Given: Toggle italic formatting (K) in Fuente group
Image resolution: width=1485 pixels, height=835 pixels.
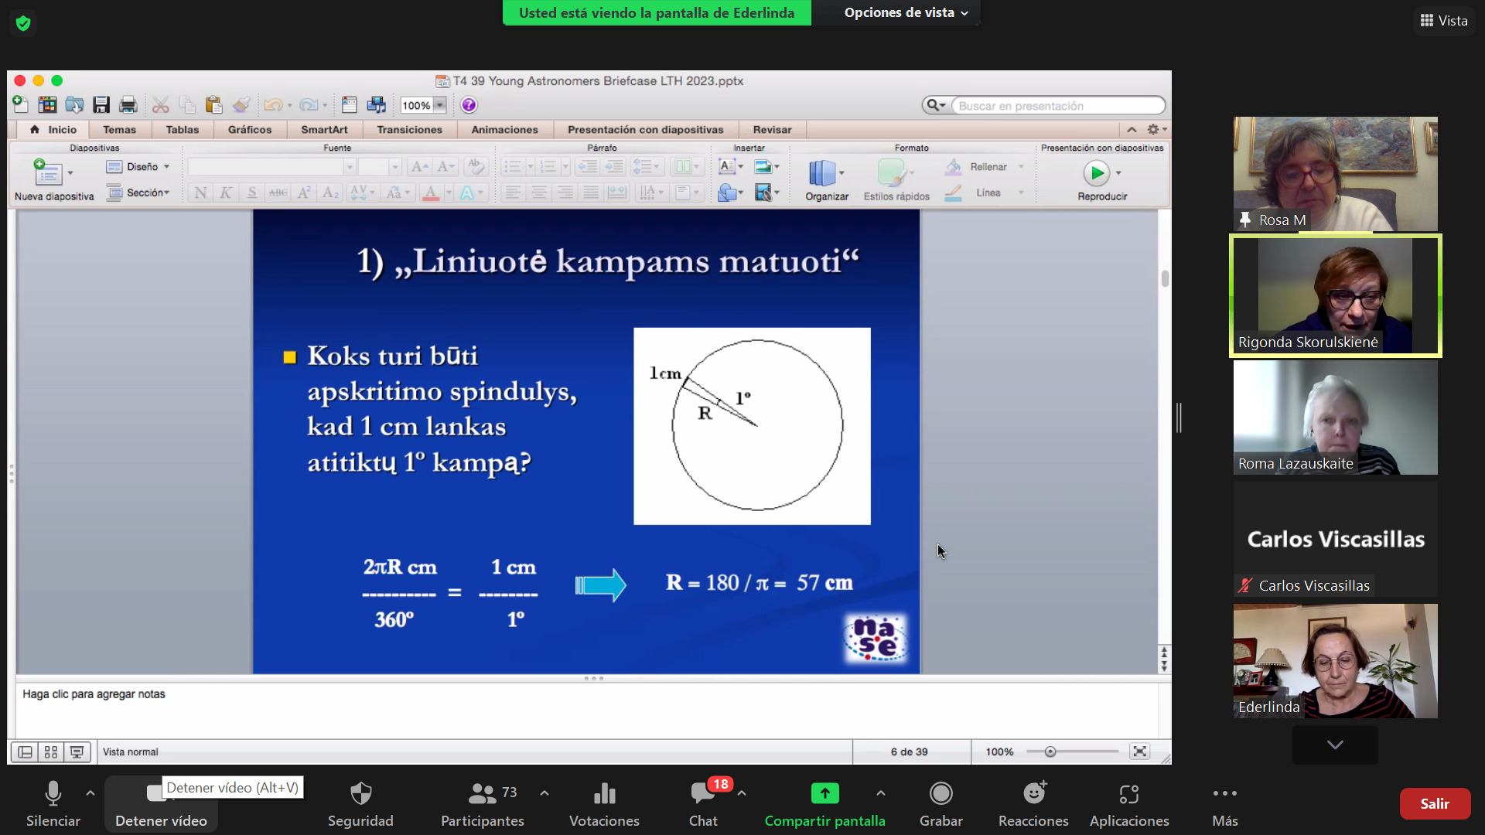Looking at the screenshot, I should pos(226,193).
